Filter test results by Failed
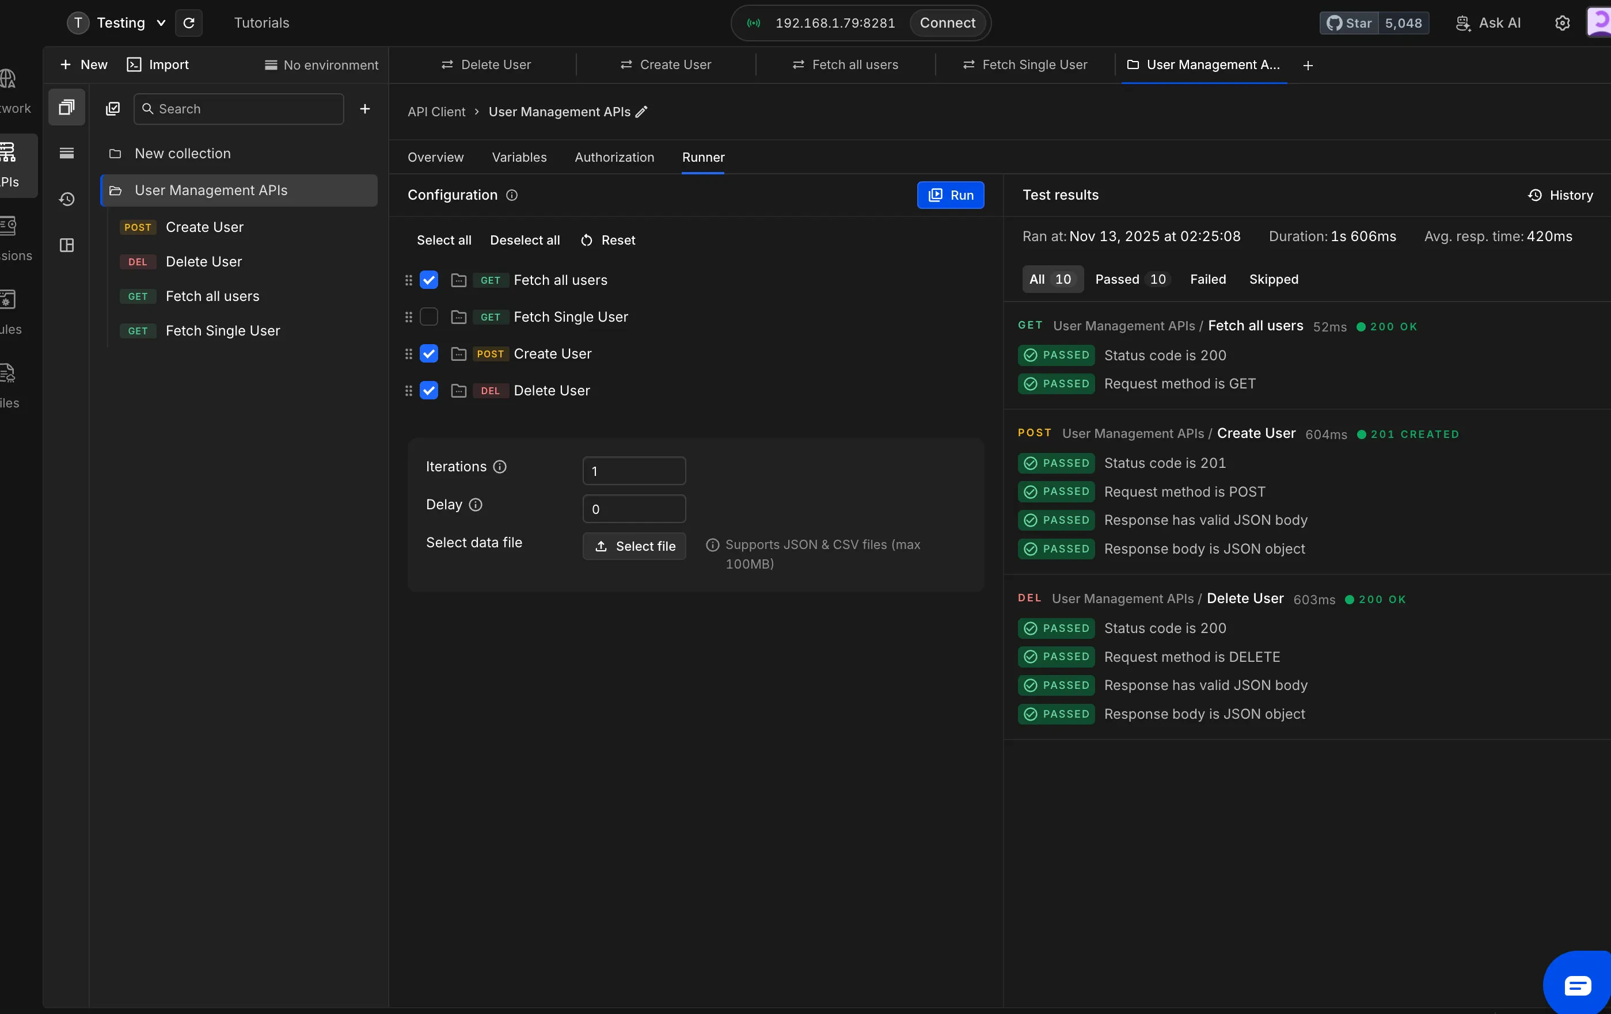This screenshot has height=1014, width=1611. point(1207,280)
